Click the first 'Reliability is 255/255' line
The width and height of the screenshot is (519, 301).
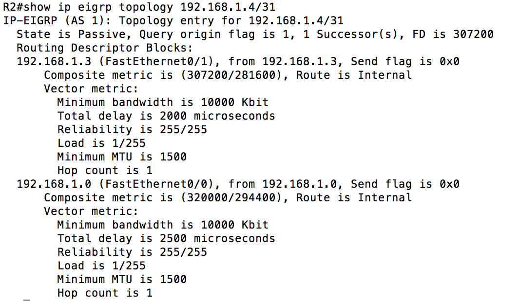[132, 129]
